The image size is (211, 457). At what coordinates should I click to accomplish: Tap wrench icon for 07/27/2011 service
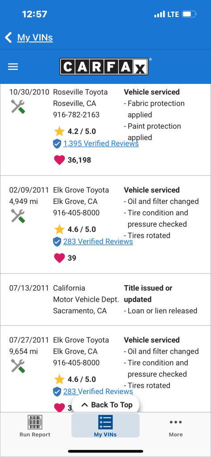(x=18, y=366)
